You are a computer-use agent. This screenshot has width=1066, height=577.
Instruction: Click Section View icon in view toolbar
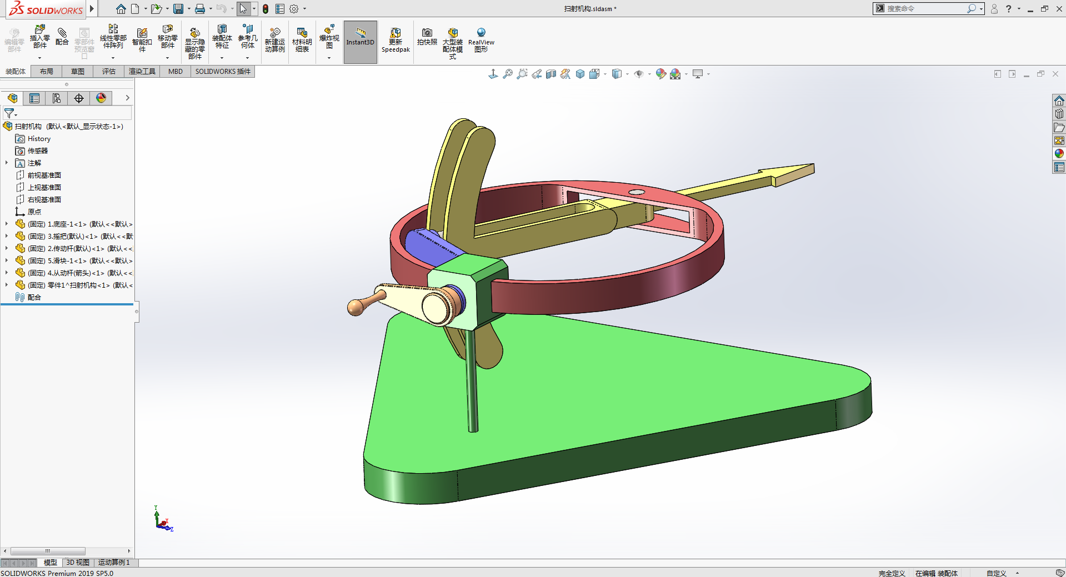[x=550, y=74]
